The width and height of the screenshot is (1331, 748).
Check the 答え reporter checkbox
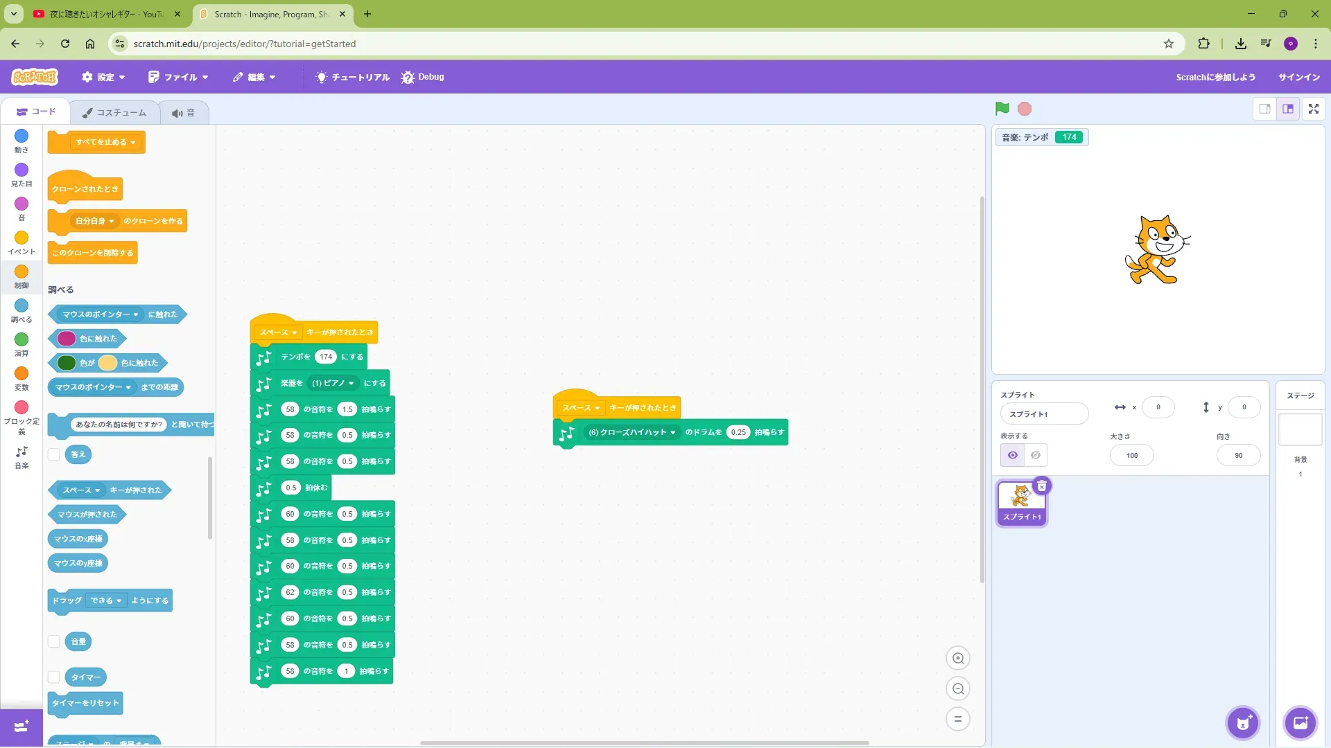54,454
